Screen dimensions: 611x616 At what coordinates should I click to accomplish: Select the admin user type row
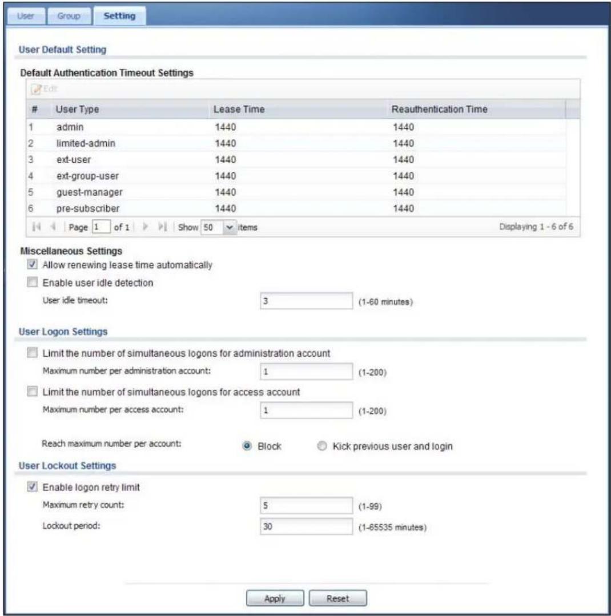(296, 127)
